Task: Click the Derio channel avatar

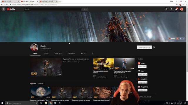Action: click(x=34, y=47)
